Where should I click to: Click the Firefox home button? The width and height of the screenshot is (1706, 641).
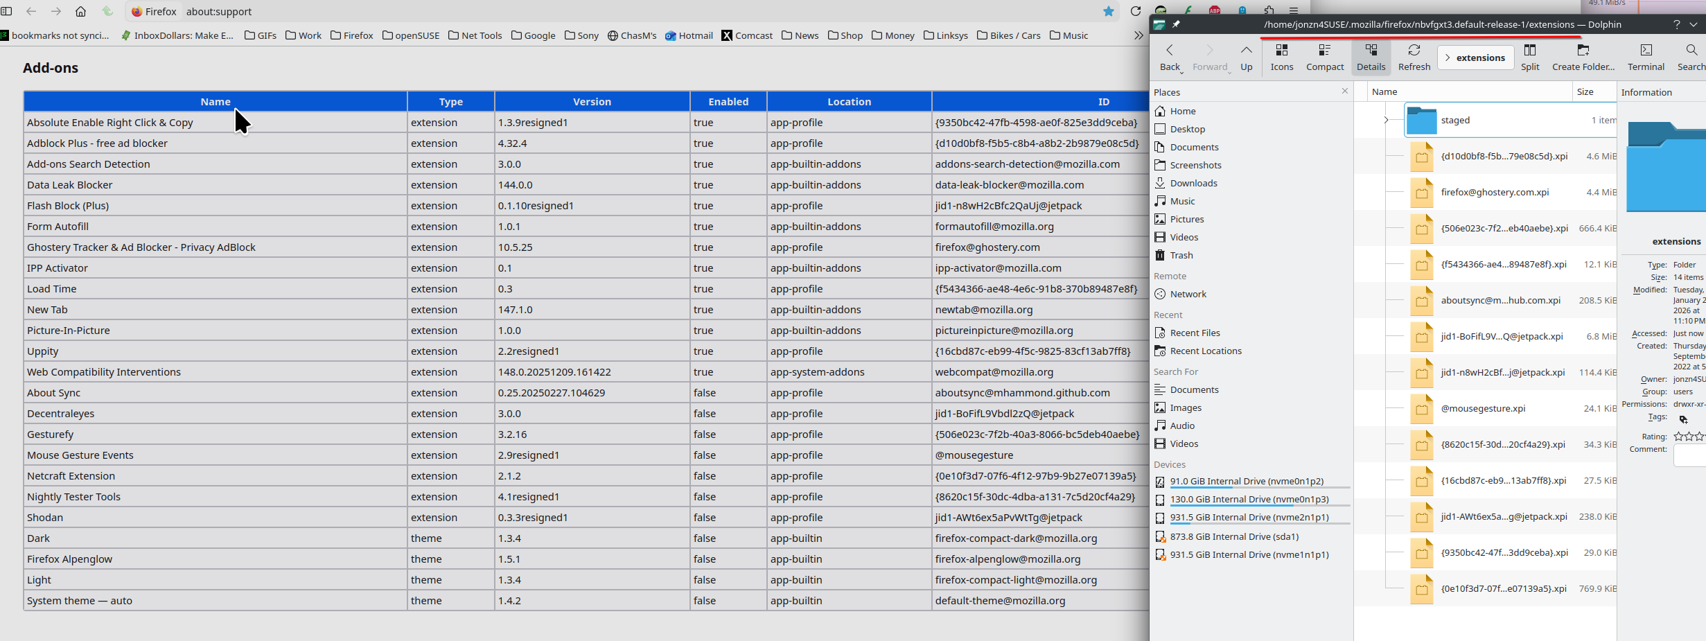click(81, 11)
